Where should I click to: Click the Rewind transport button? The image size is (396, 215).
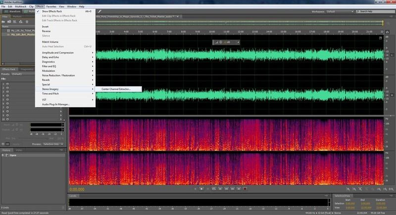coord(226,189)
